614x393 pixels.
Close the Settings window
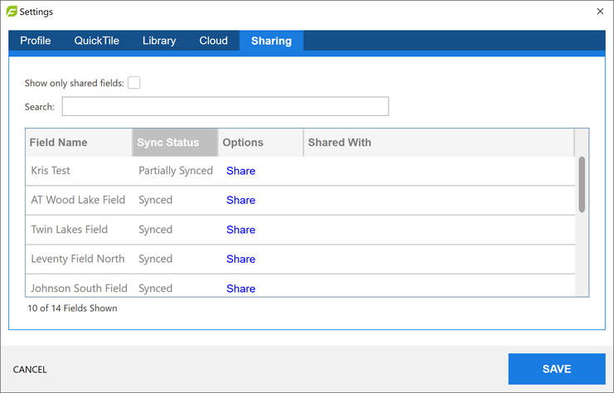[x=600, y=12]
